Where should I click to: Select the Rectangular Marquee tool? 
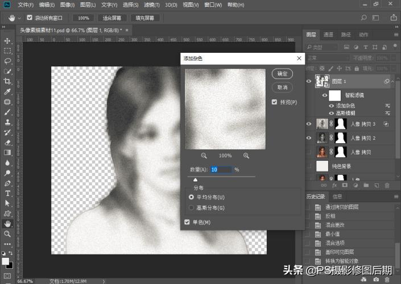pyautogui.click(x=7, y=51)
